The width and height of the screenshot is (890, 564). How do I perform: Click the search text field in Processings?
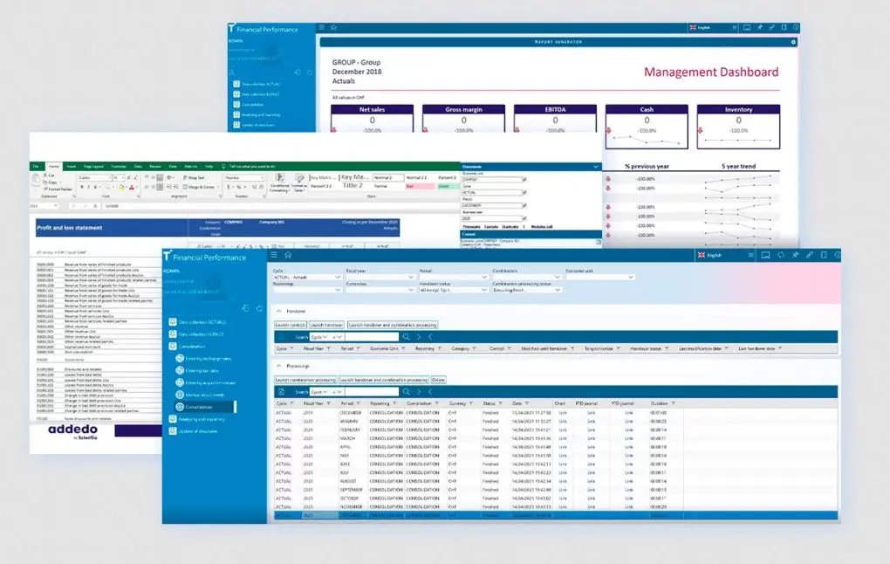point(373,393)
